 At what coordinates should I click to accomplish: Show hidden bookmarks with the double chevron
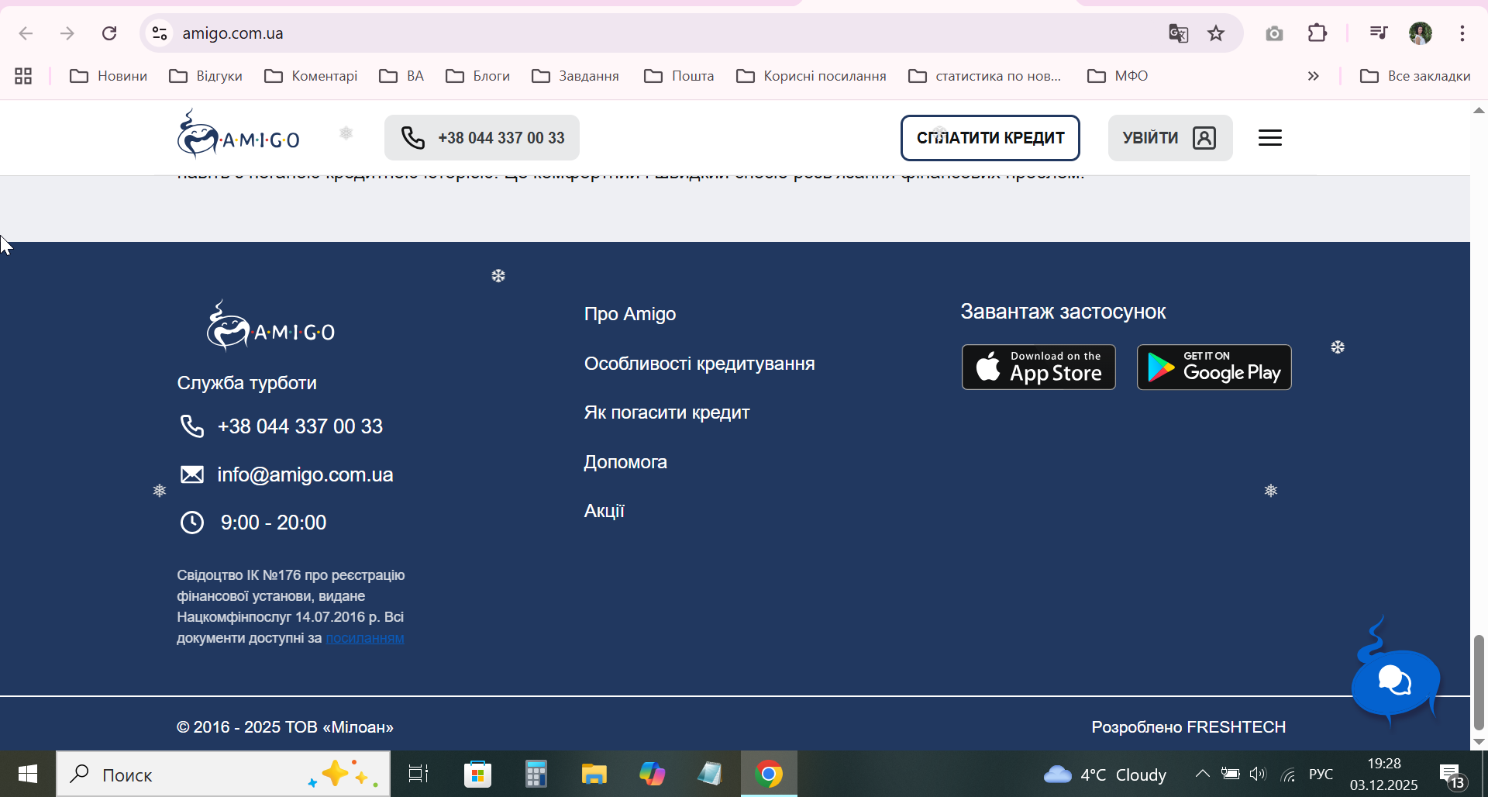click(1313, 76)
